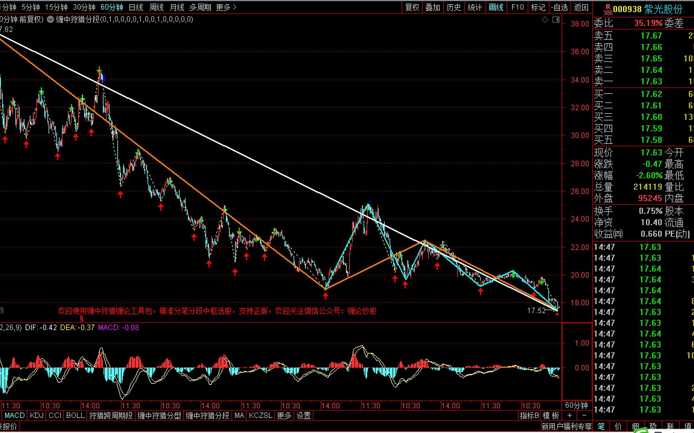Click the red S marker below chart
Image resolution: width=694 pixels, height=433 pixels.
coord(81,319)
